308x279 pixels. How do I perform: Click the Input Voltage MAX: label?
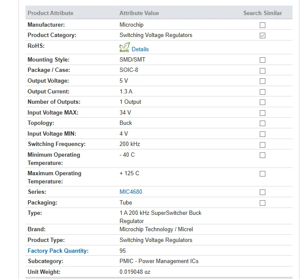(x=53, y=112)
